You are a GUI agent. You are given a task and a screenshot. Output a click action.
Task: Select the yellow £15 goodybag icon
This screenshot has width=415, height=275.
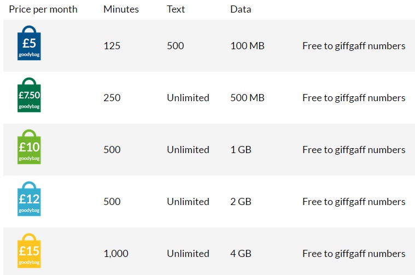(29, 251)
